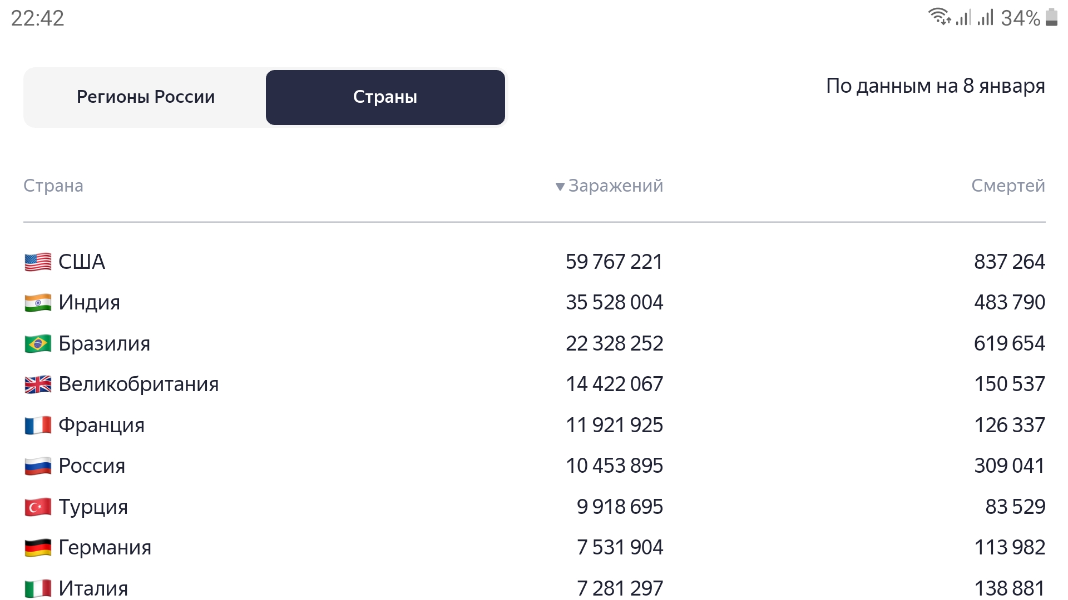Click the Brazil flag icon
The height and width of the screenshot is (600, 1068).
38,344
